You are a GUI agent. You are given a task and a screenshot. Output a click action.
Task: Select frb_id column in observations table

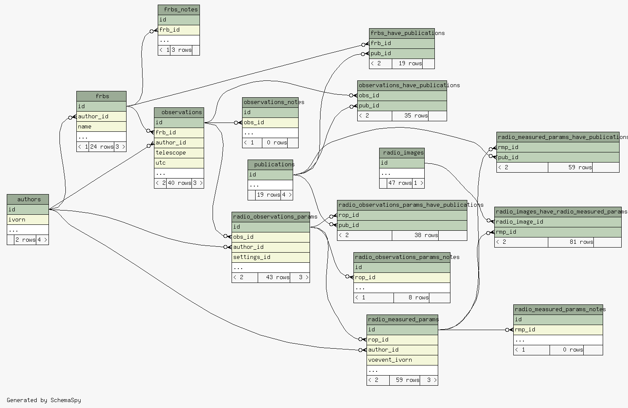(x=179, y=133)
